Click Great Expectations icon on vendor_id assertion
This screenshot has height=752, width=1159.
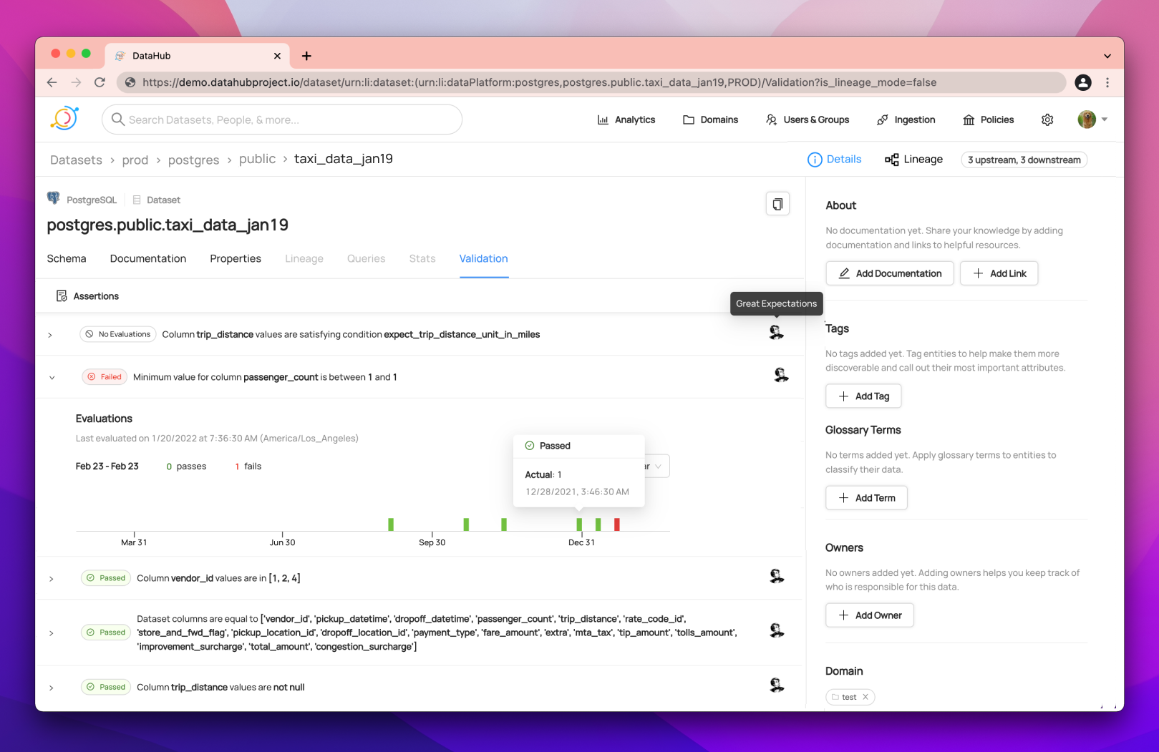pos(777,576)
